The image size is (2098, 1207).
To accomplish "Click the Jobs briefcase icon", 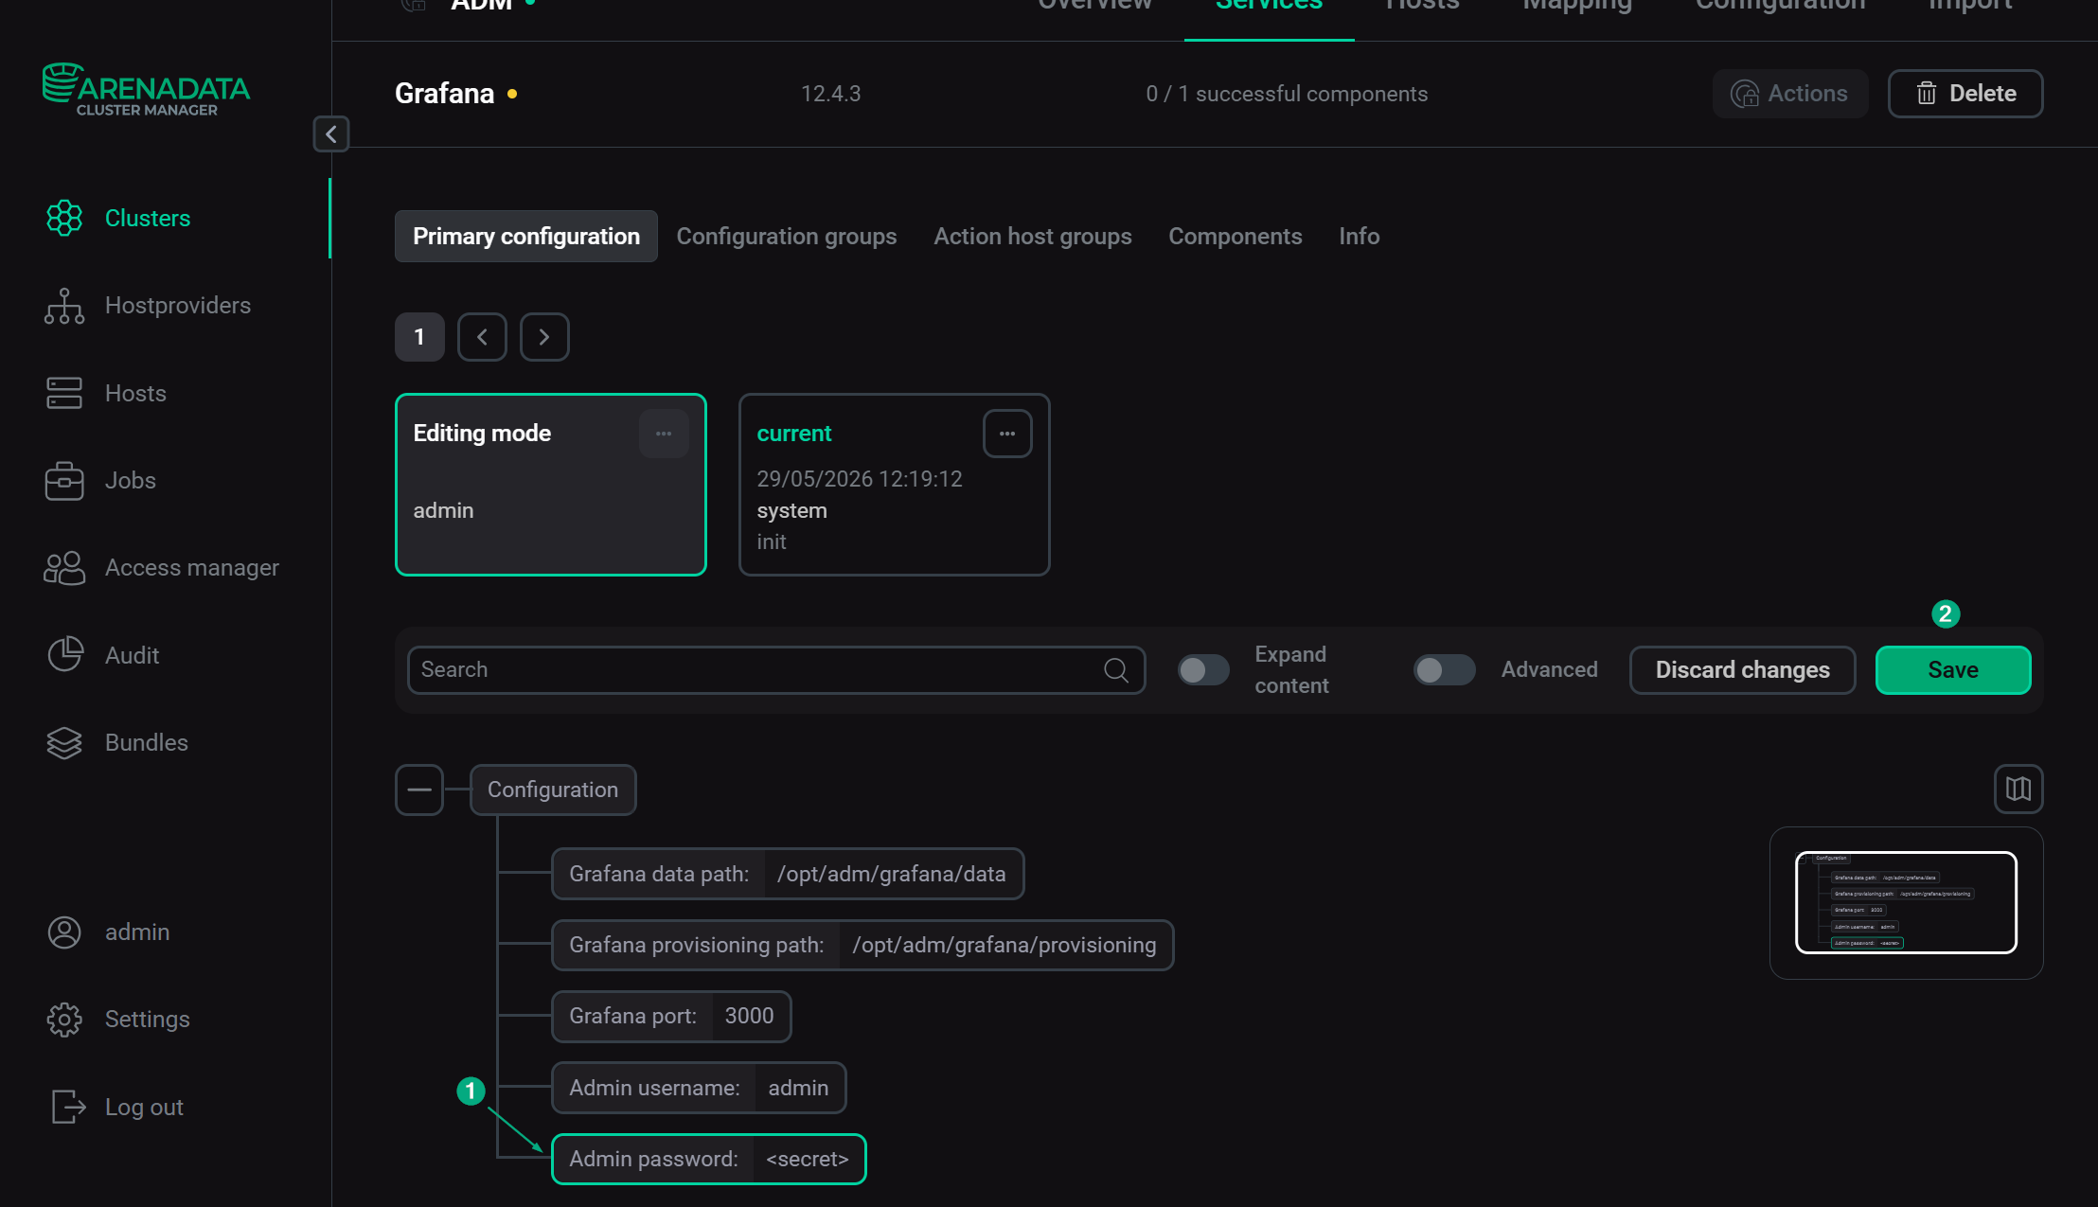I will pyautogui.click(x=64, y=480).
